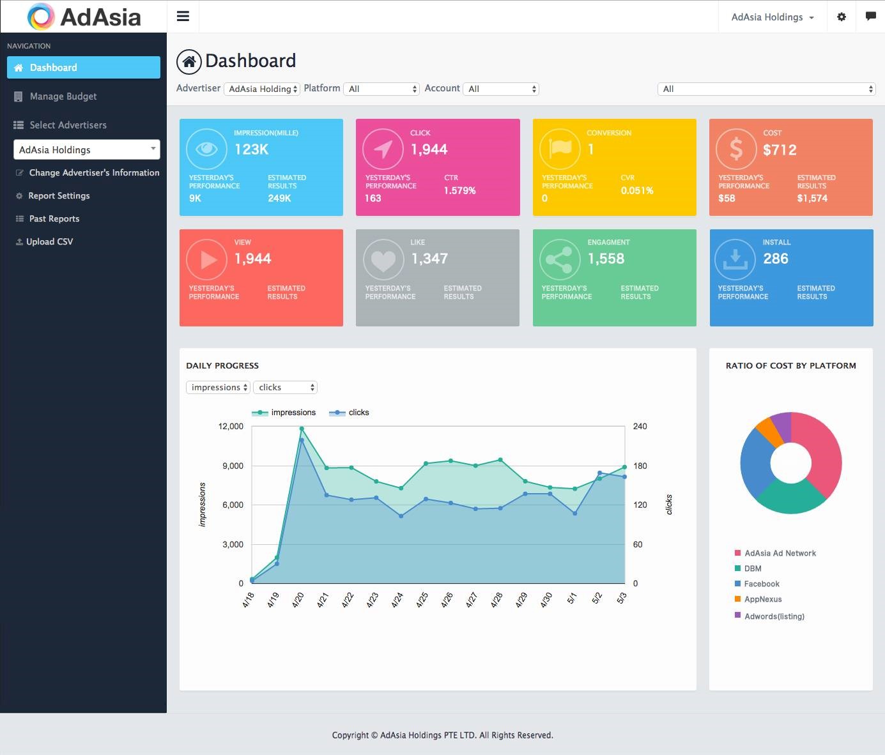Click the conversion flag icon on yellow card

[559, 149]
